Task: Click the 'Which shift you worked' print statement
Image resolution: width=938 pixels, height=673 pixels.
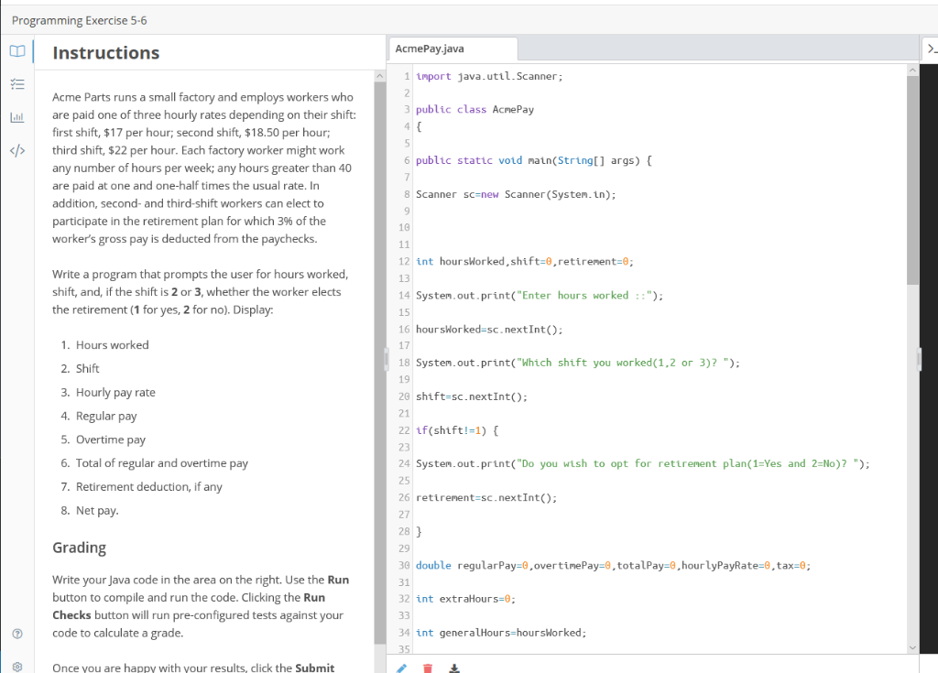Action: pyautogui.click(x=578, y=363)
